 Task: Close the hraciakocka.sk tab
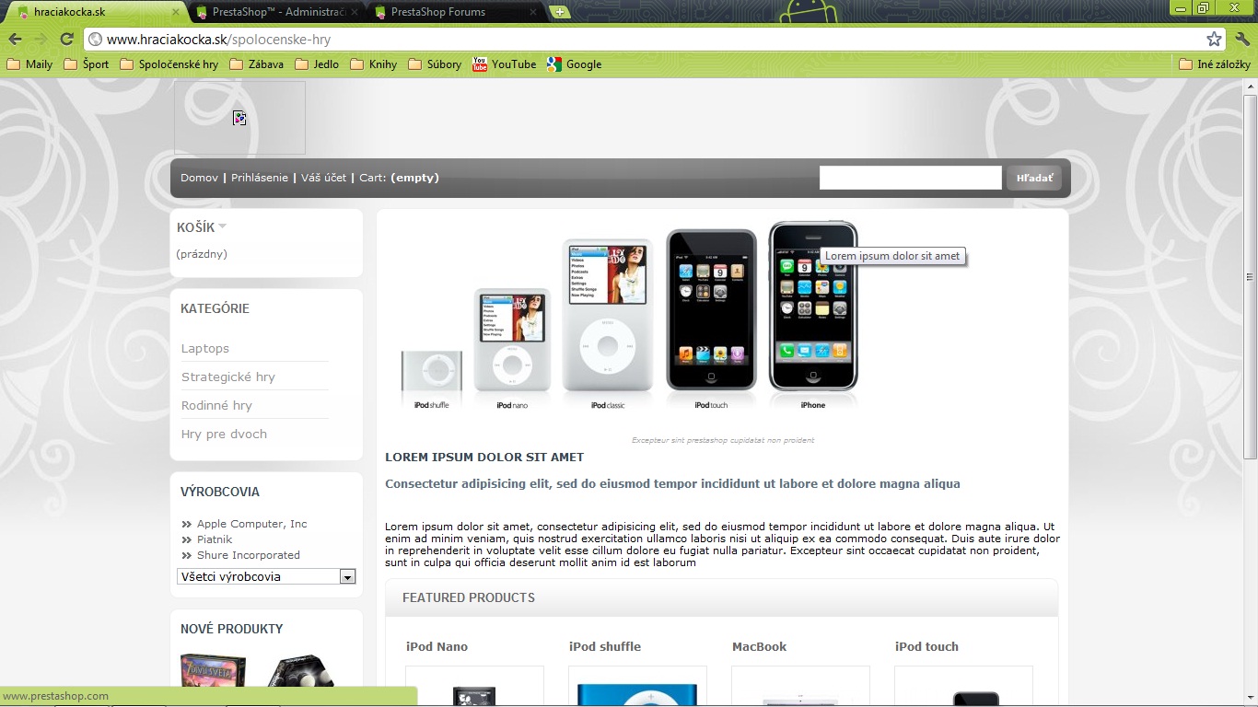click(176, 12)
